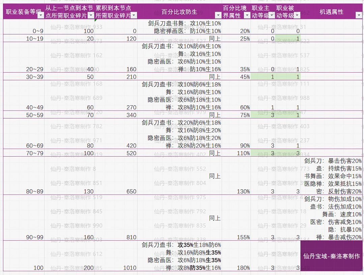Select level cell 30~39
The width and height of the screenshot is (364, 275).
pos(24,77)
